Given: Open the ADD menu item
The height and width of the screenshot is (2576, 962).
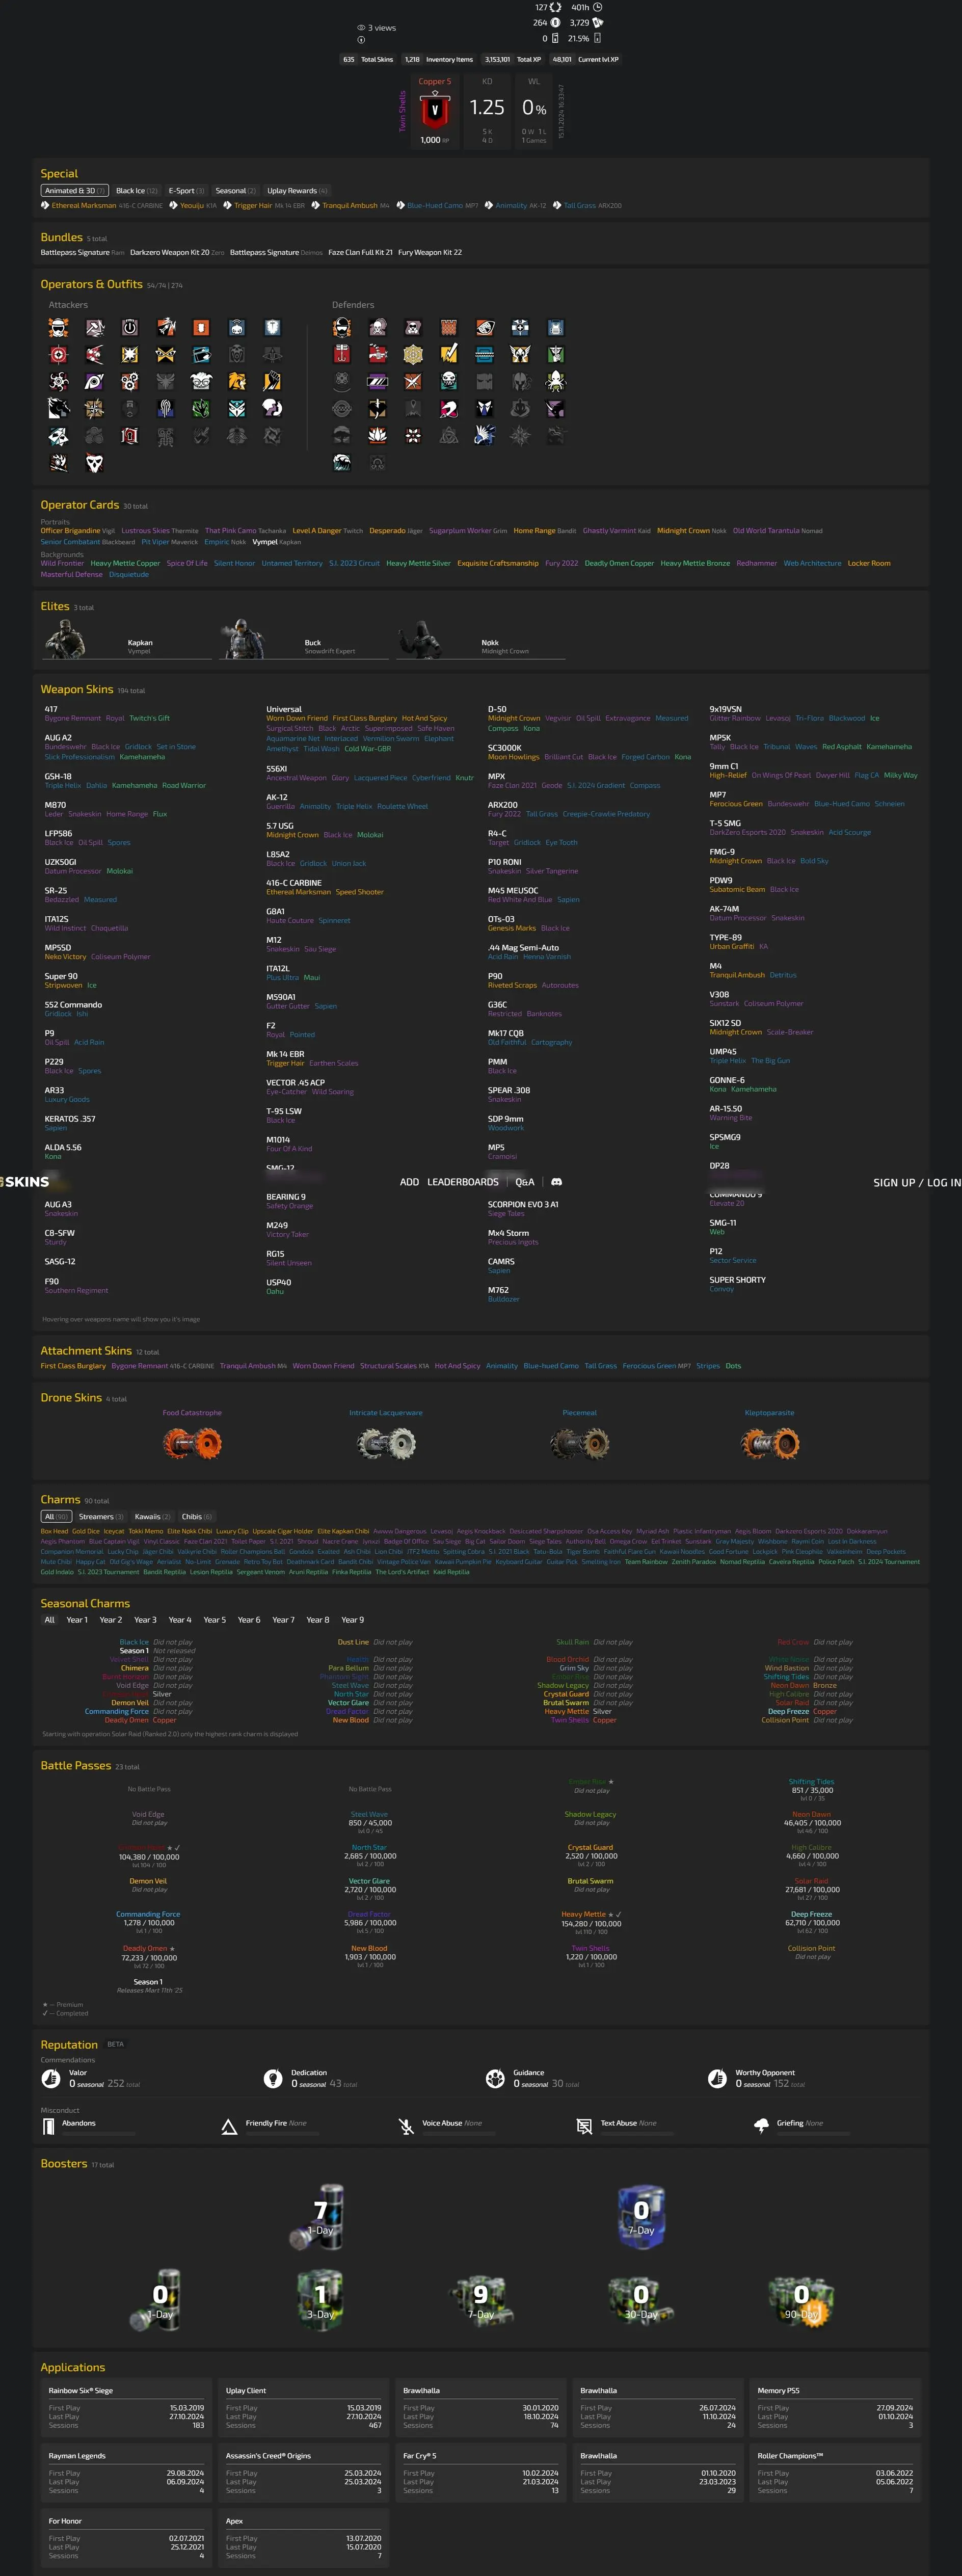Looking at the screenshot, I should (x=409, y=1182).
